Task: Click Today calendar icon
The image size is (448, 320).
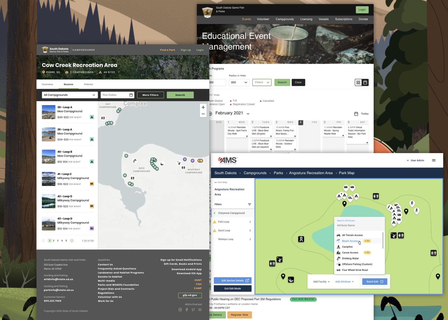Action: pyautogui.click(x=356, y=114)
